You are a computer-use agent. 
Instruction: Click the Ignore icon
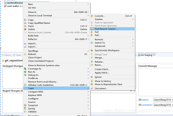click(92, 77)
